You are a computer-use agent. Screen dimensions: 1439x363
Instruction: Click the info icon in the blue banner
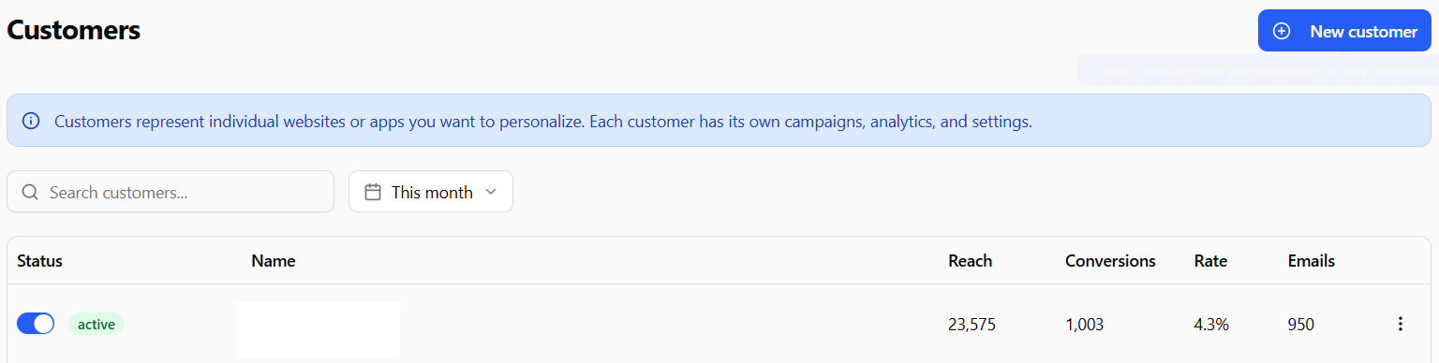click(x=31, y=121)
